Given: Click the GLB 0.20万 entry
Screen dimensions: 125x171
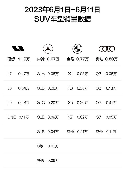Looking at the screenshot, I should pos(48,88).
